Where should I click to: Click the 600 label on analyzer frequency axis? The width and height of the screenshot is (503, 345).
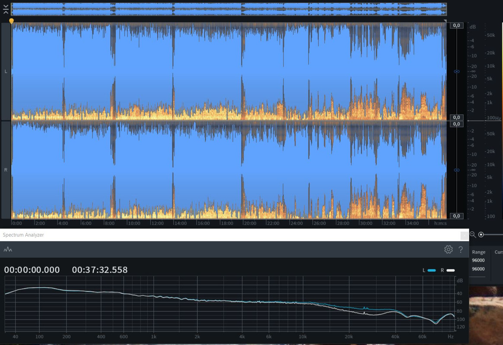(124, 337)
